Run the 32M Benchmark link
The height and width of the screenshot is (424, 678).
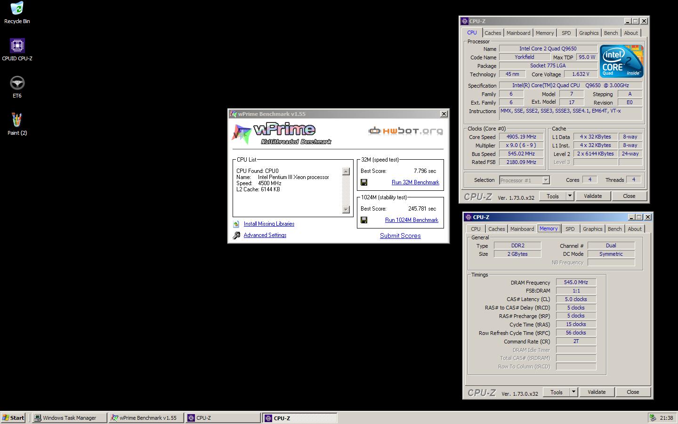(415, 182)
